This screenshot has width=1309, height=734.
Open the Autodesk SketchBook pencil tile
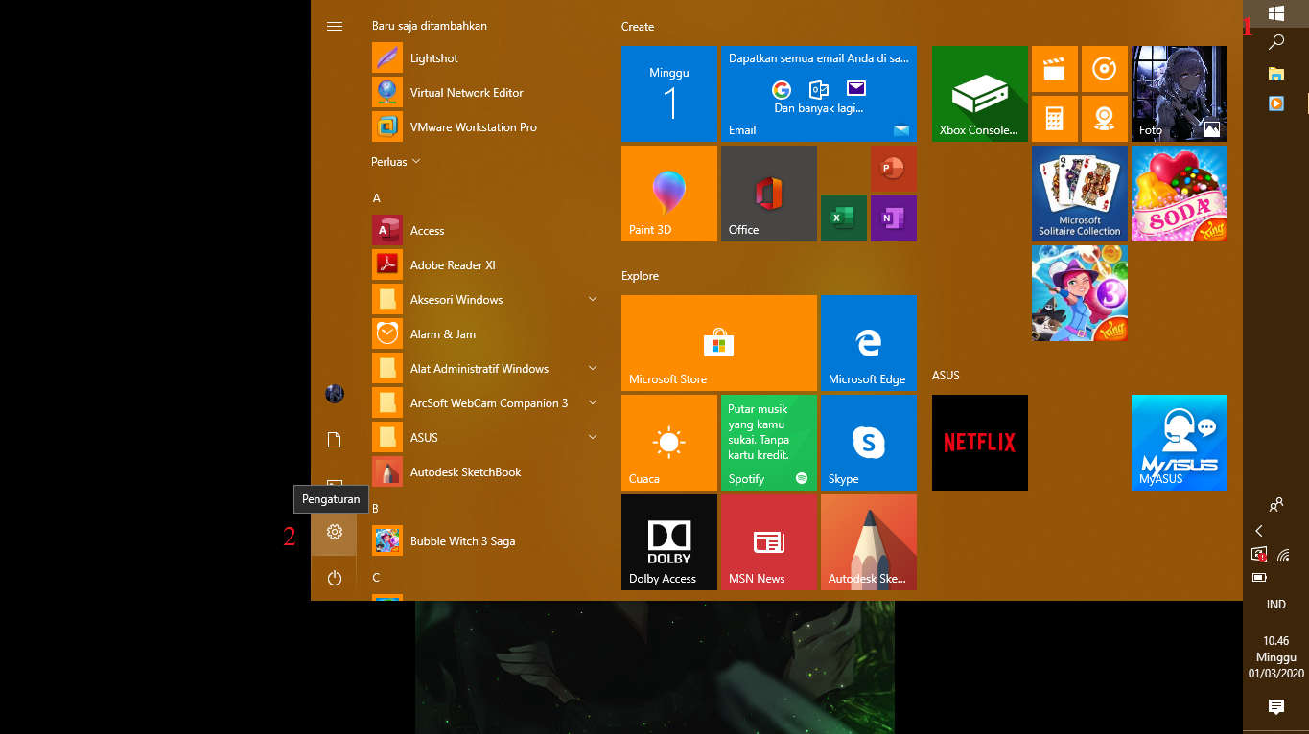click(x=869, y=542)
